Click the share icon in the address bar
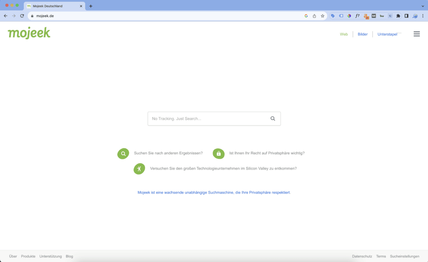The height and width of the screenshot is (262, 428). [x=314, y=16]
